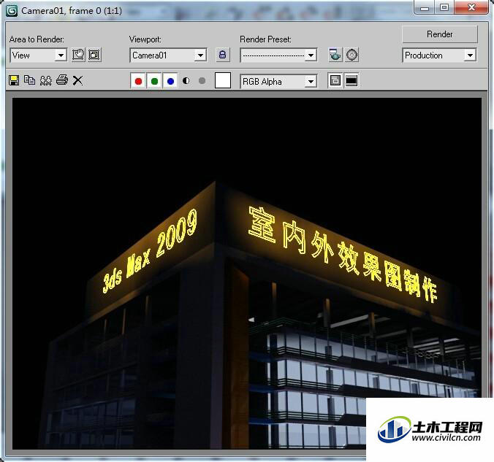494x462 pixels.
Task: Close the Camera01 rendered frame window
Action: pos(471,7)
